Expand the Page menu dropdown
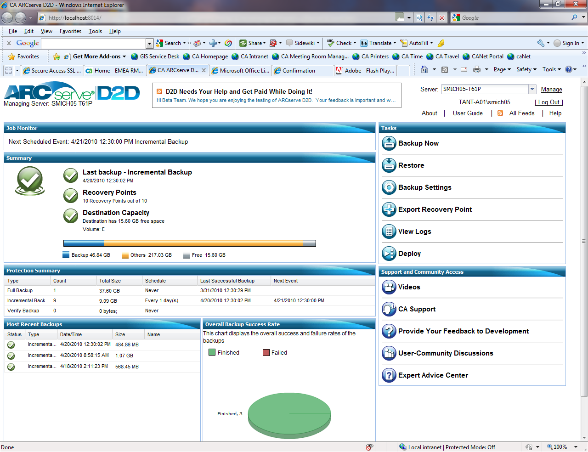This screenshot has width=588, height=452. [502, 69]
